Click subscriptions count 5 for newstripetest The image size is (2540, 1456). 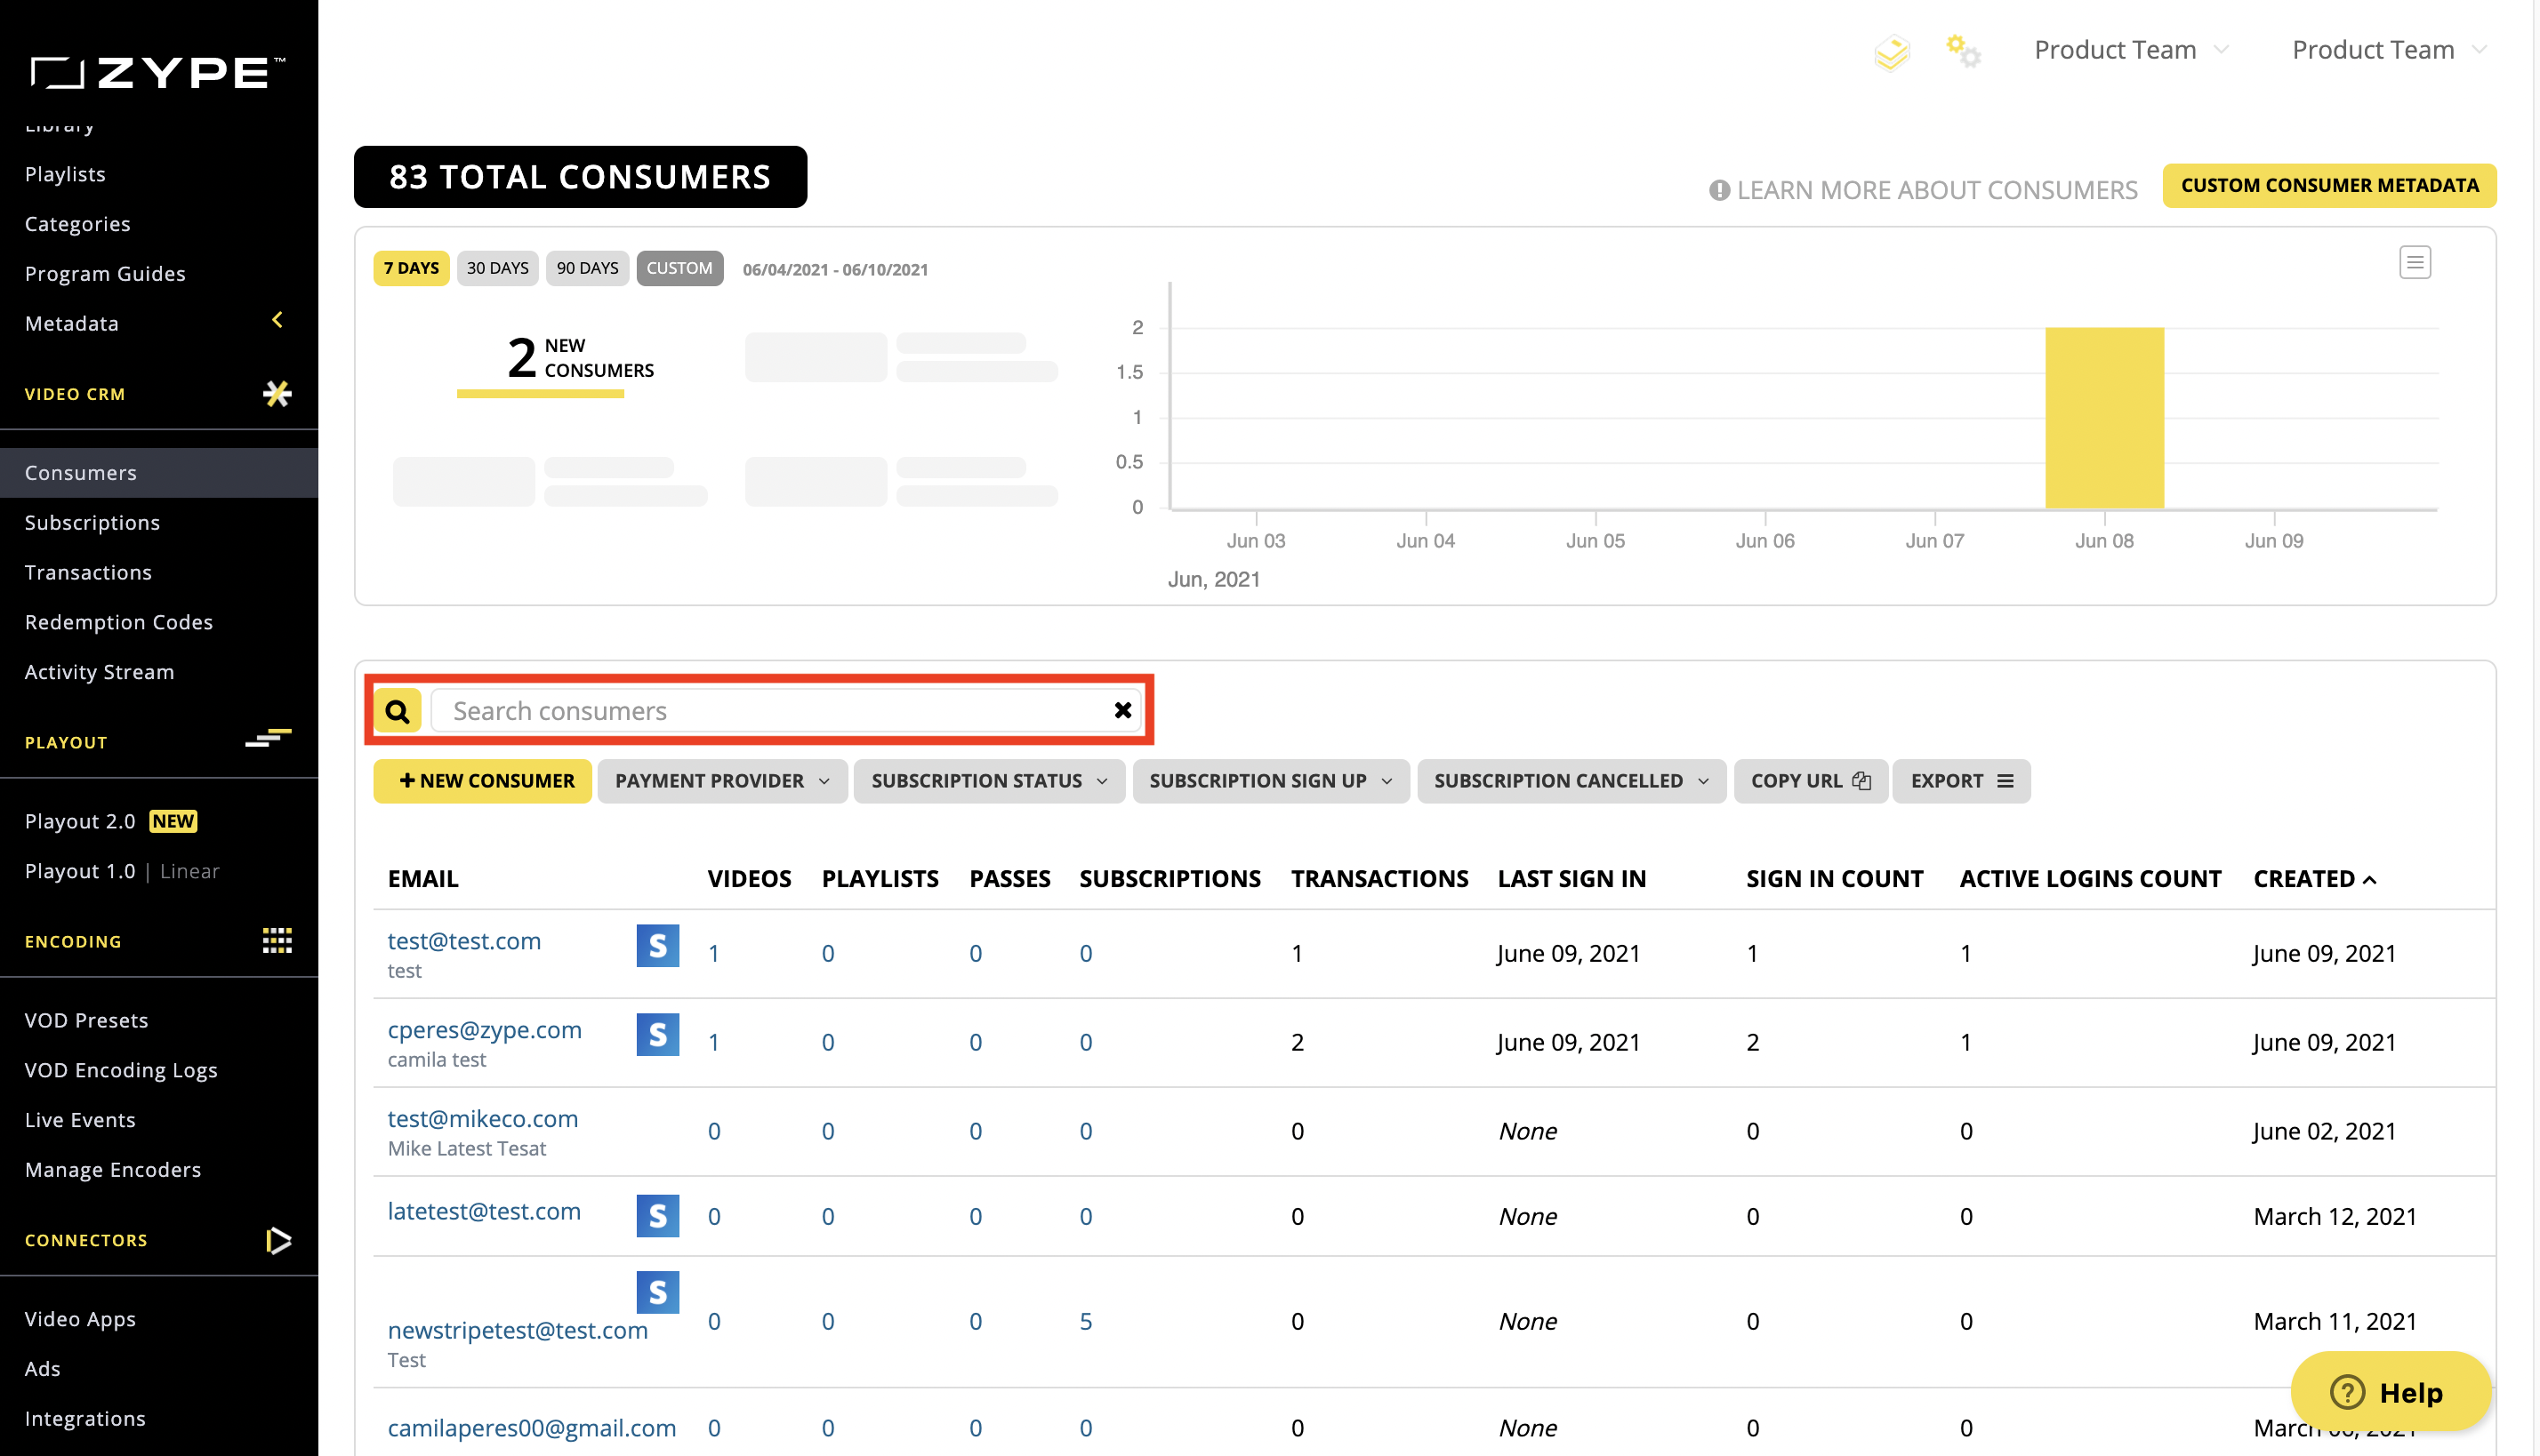pyautogui.click(x=1085, y=1321)
